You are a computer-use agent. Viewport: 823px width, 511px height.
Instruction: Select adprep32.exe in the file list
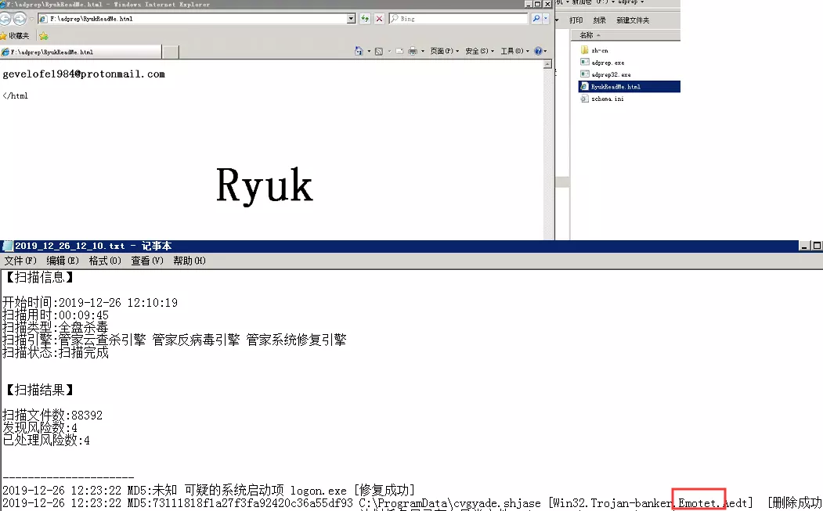[611, 74]
